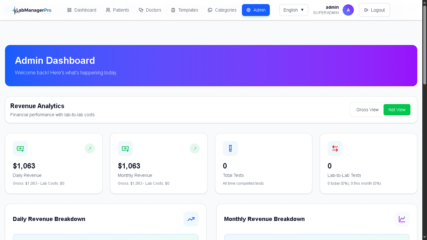The image size is (427, 240).
Task: Open Doctors via the stethoscope icon
Action: (140, 10)
